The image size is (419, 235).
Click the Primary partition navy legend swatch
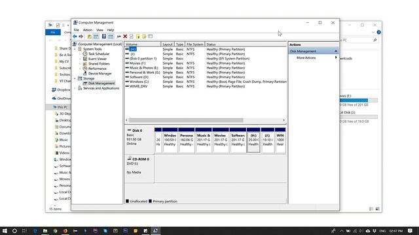[x=150, y=201]
